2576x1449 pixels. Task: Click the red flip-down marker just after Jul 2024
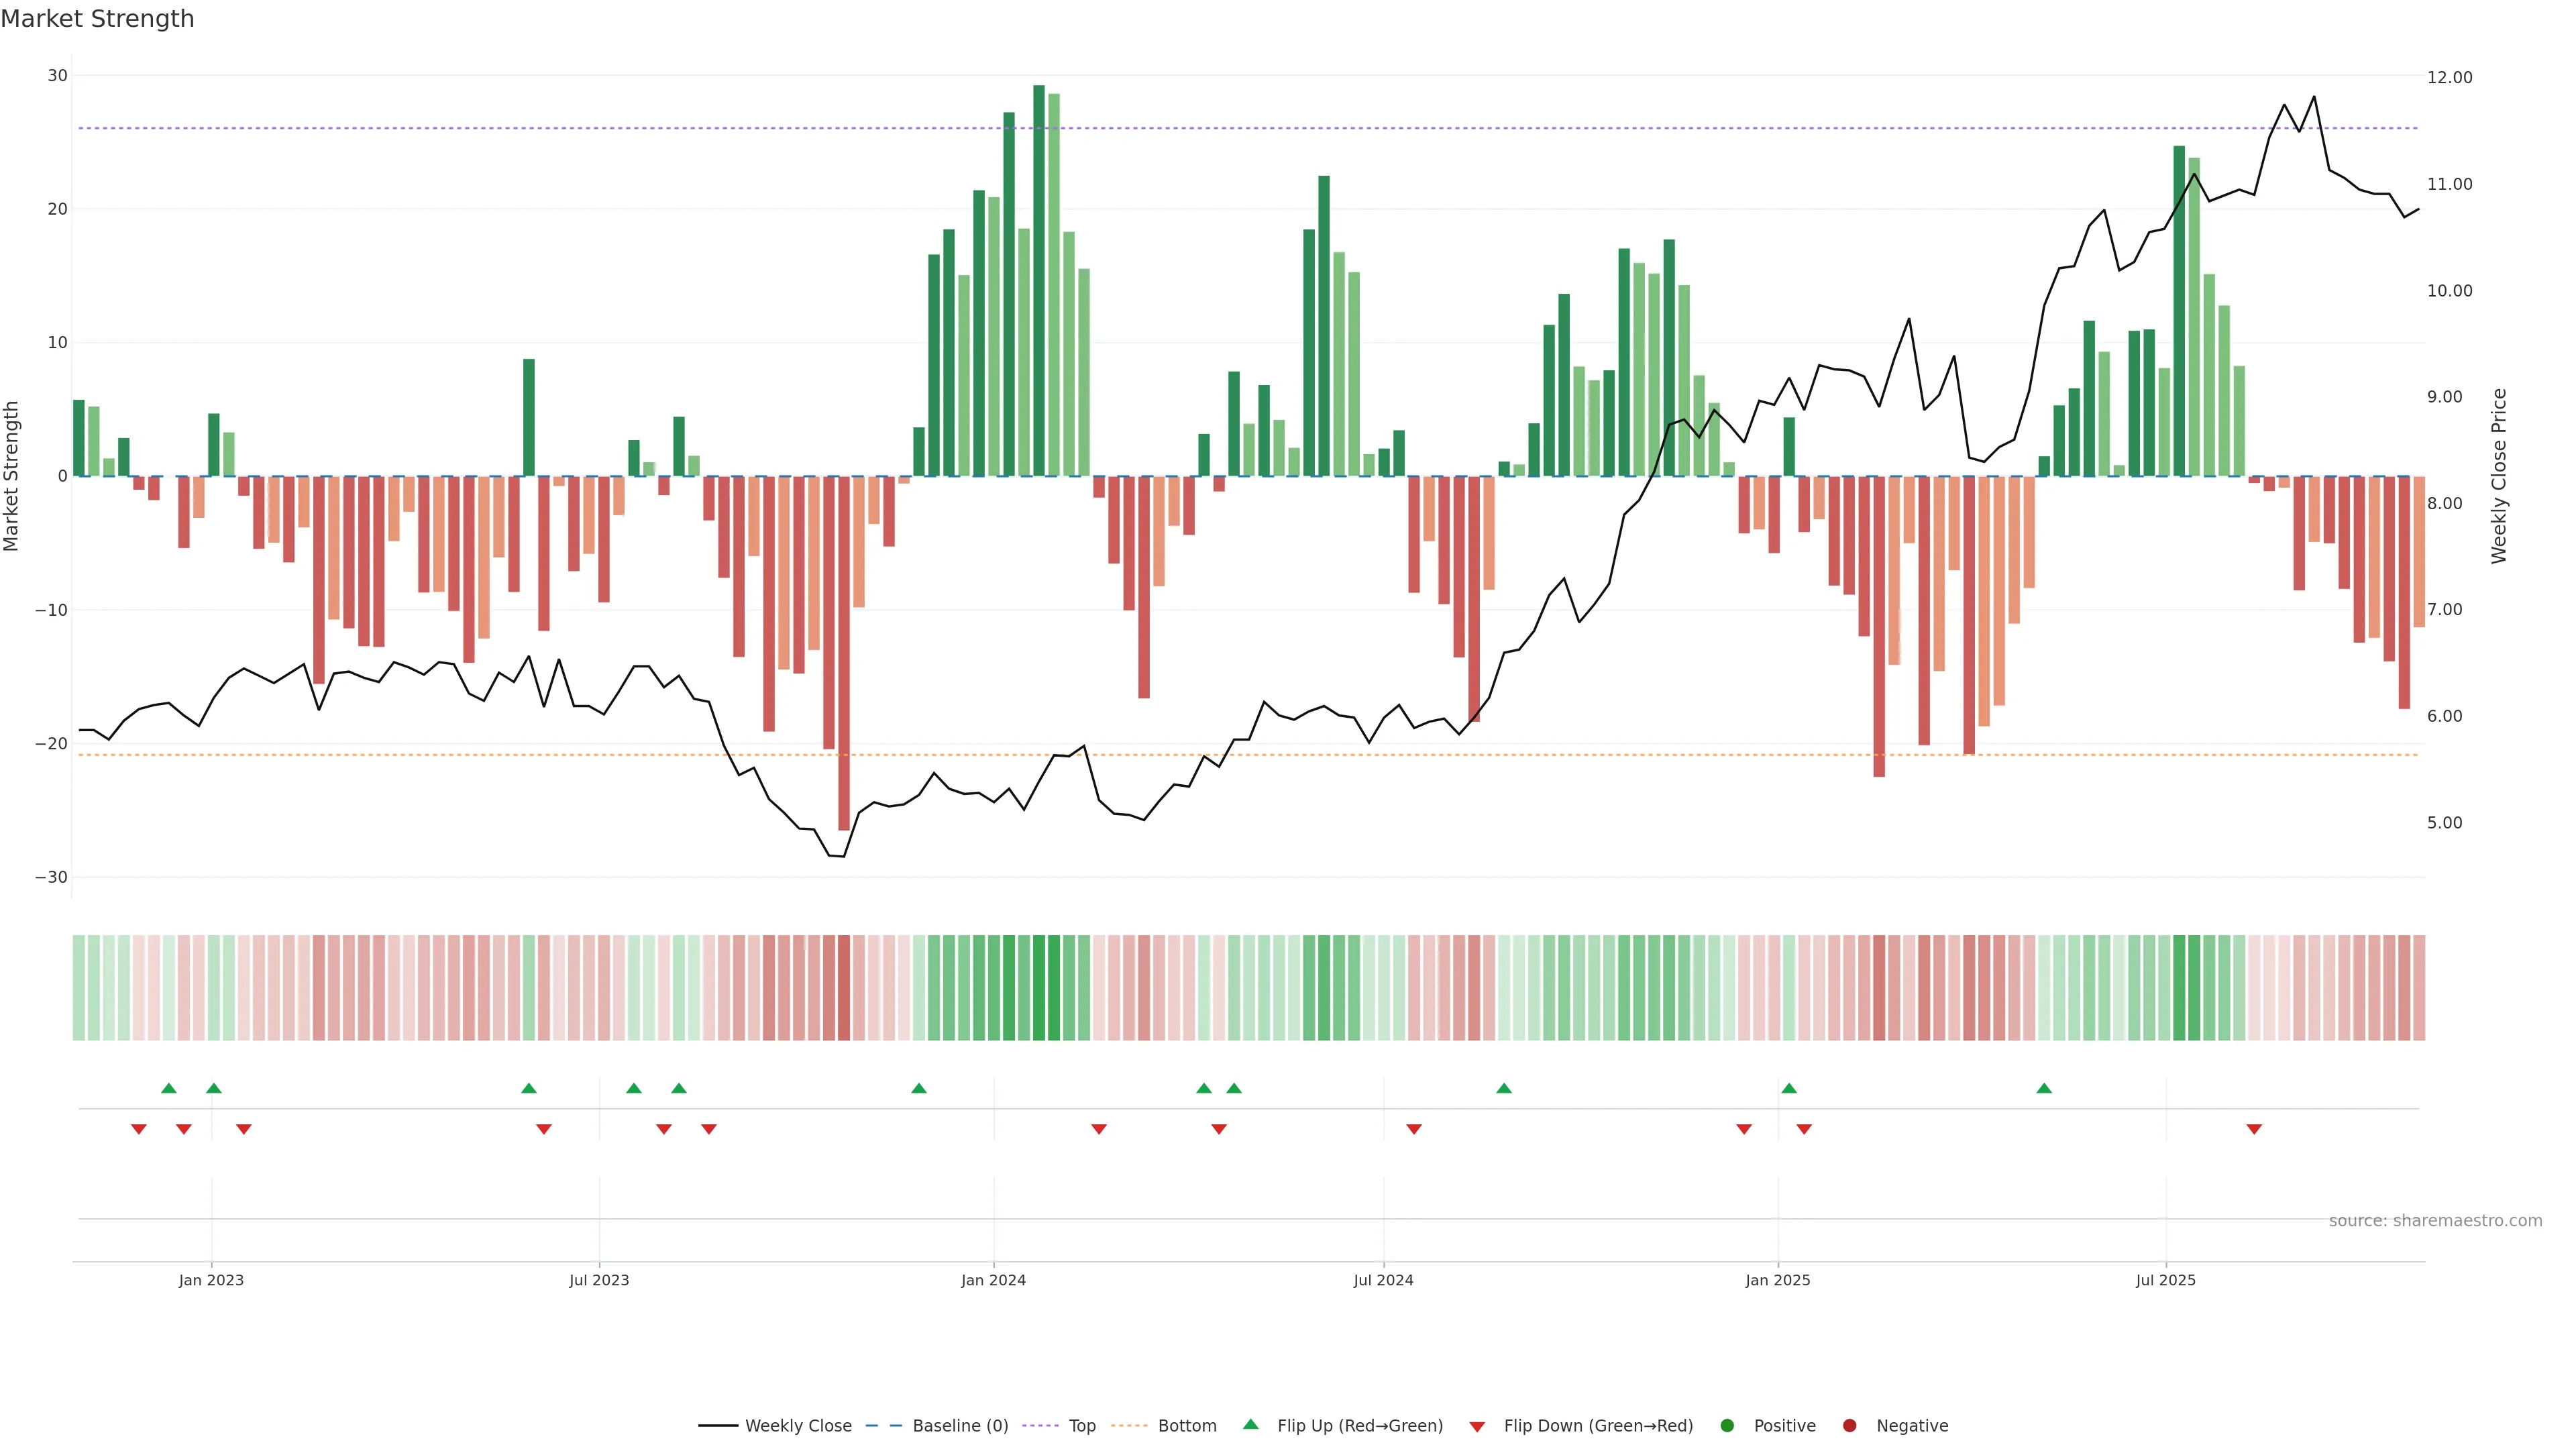1414,1129
